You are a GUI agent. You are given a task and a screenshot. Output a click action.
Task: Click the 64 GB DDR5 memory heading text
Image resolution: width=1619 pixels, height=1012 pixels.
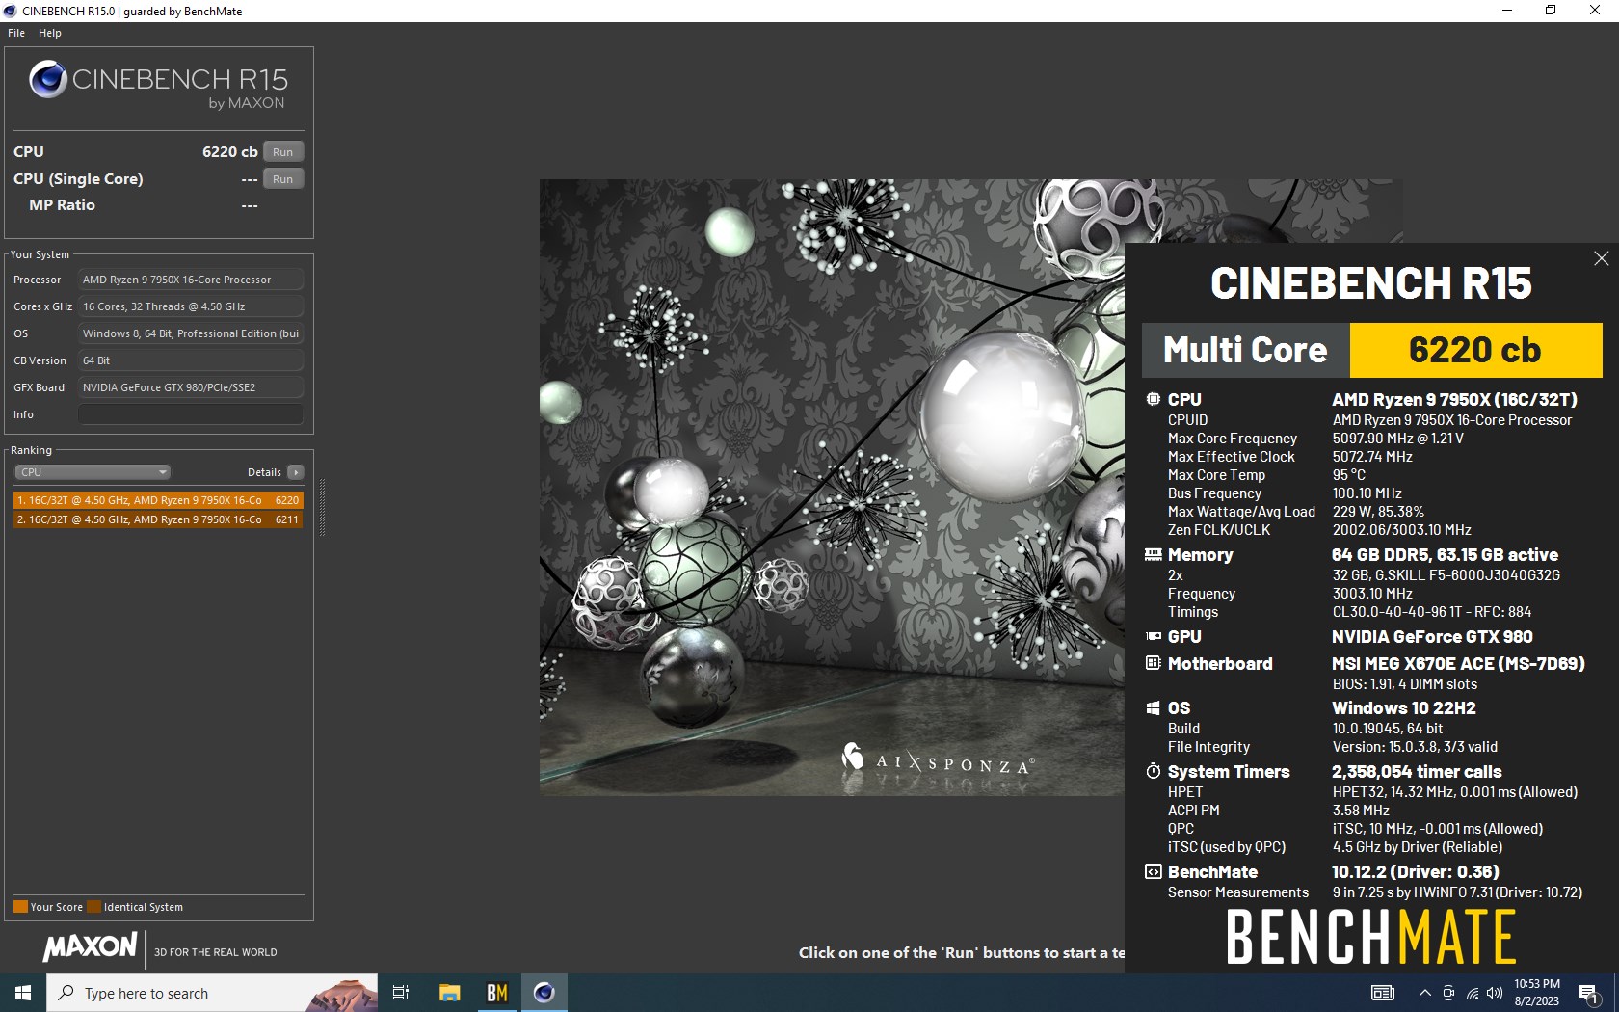click(x=1445, y=554)
